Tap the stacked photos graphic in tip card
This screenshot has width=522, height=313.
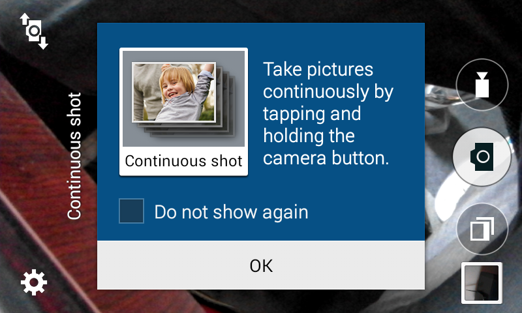pyautogui.click(x=184, y=98)
